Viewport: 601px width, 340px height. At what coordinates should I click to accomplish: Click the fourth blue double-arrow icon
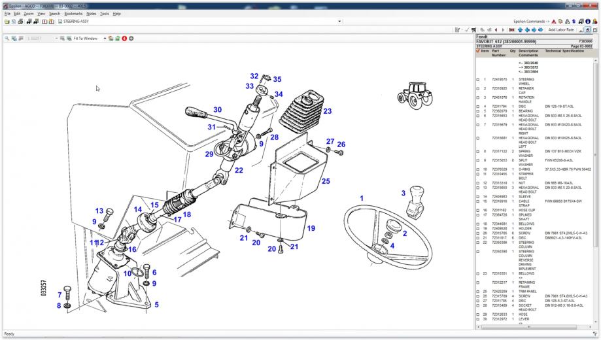coord(541,30)
